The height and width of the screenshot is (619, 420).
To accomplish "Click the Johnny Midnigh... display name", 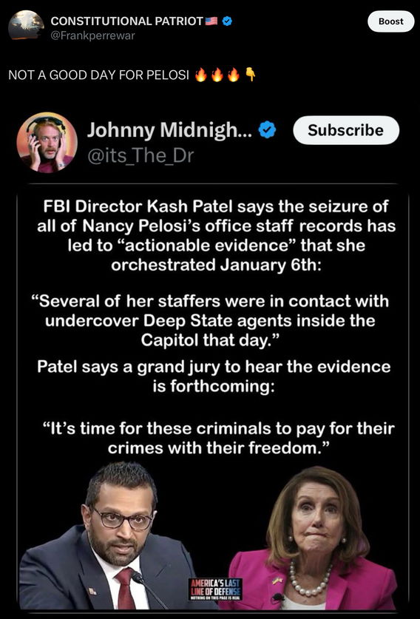I will tap(171, 129).
